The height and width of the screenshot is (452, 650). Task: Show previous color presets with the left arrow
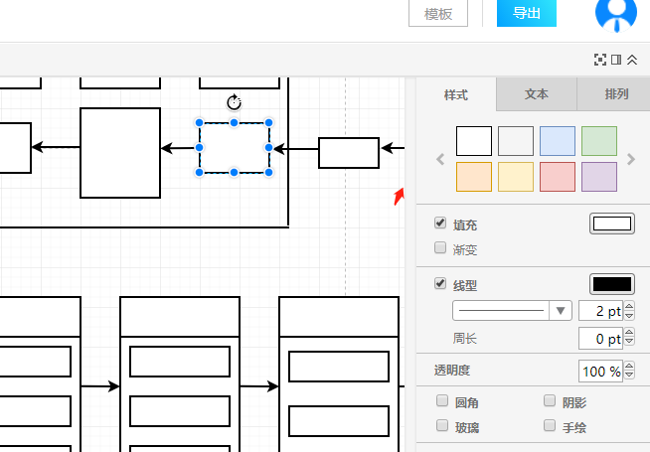(x=440, y=159)
